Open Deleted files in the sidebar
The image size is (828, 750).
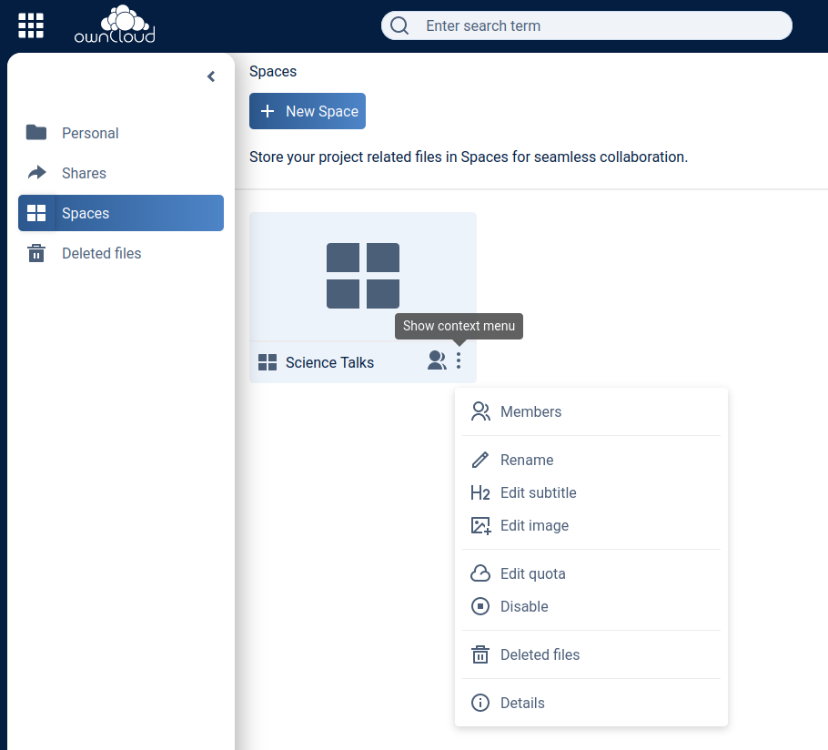point(101,253)
